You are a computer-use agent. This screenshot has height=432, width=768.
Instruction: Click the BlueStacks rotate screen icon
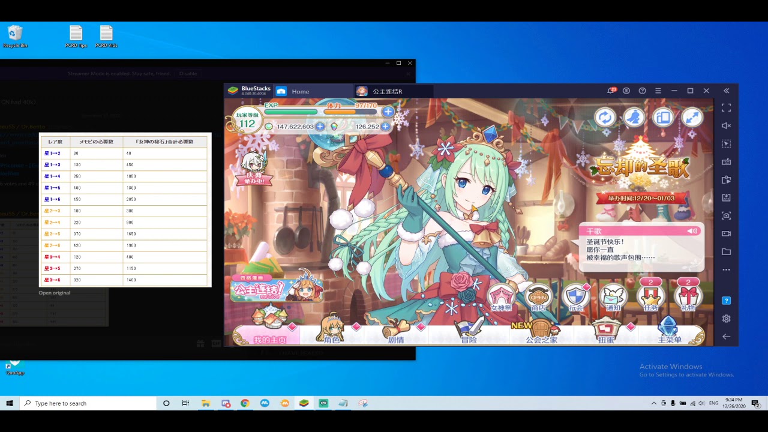(726, 179)
